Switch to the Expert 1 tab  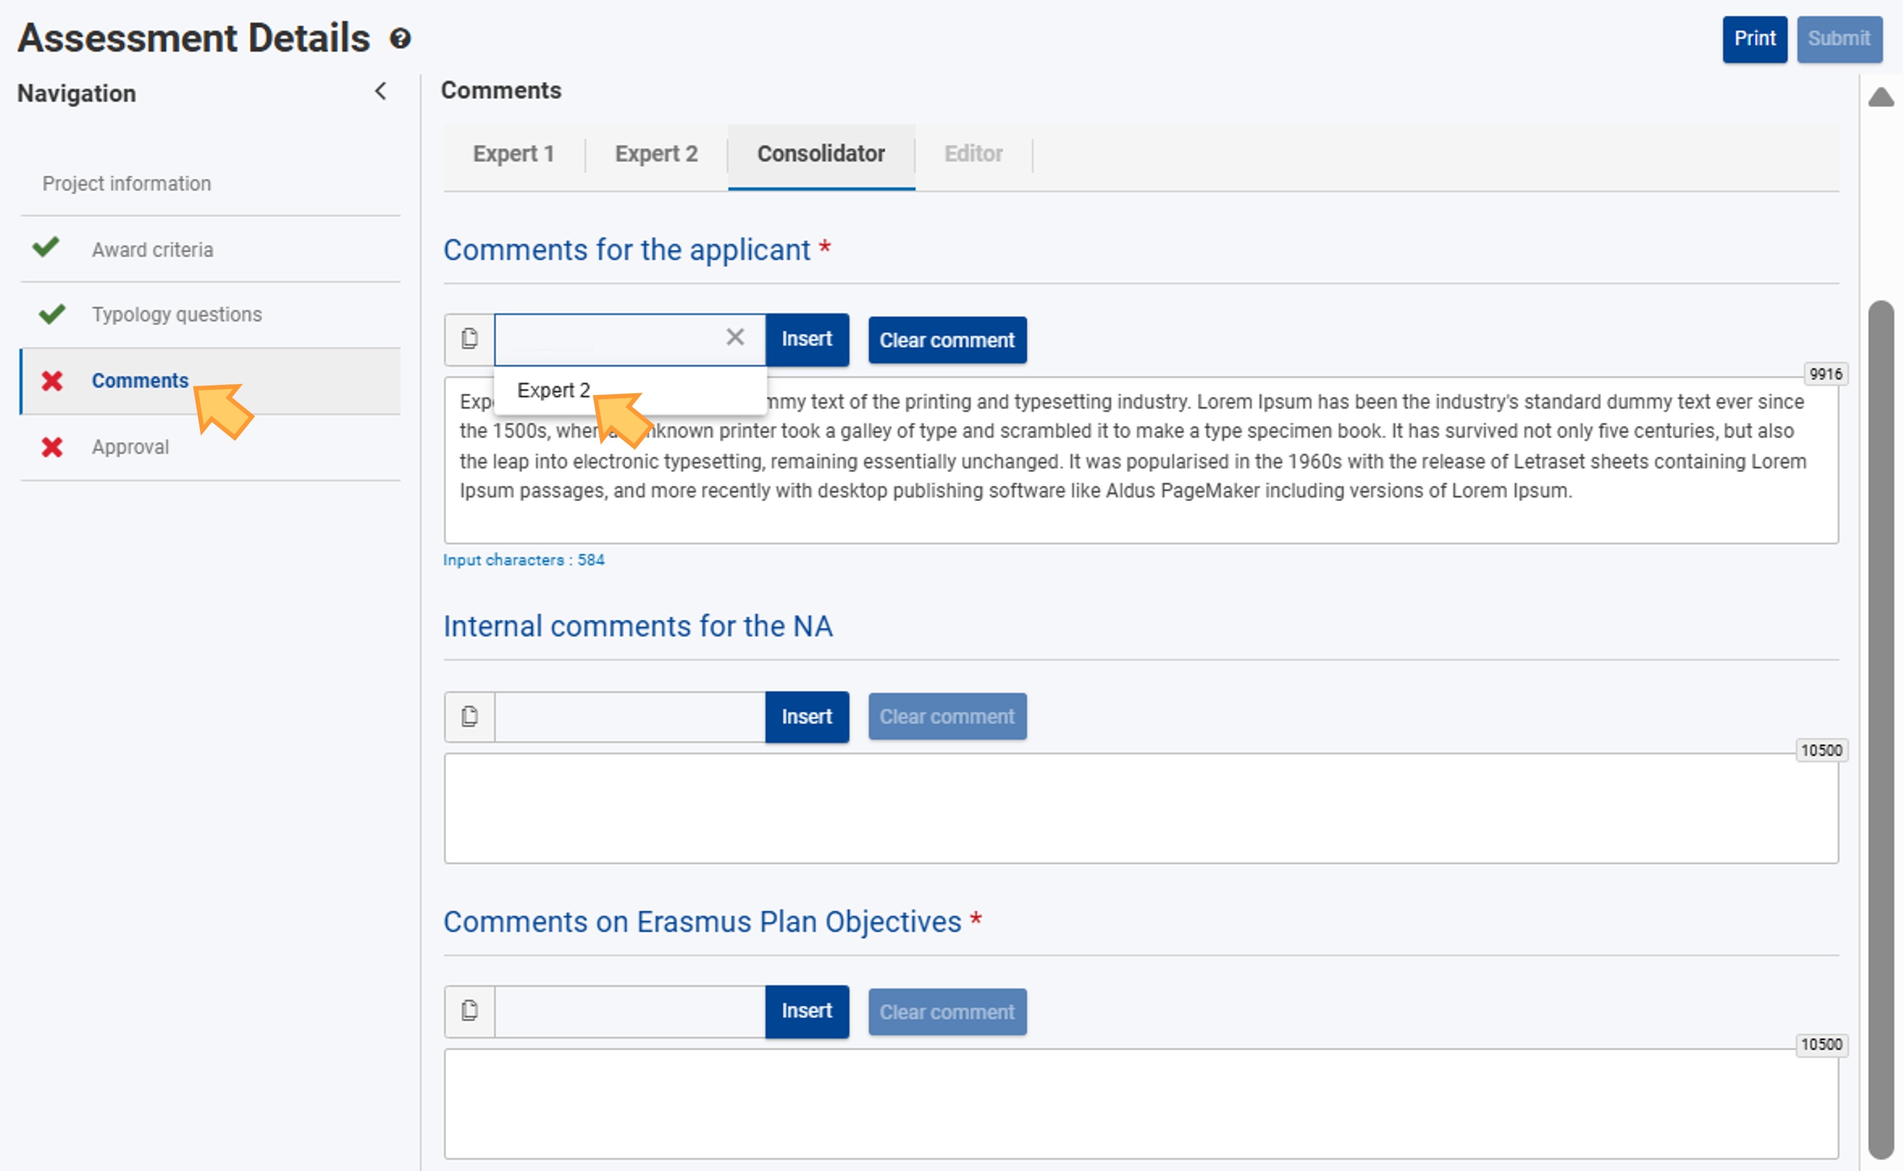513,154
